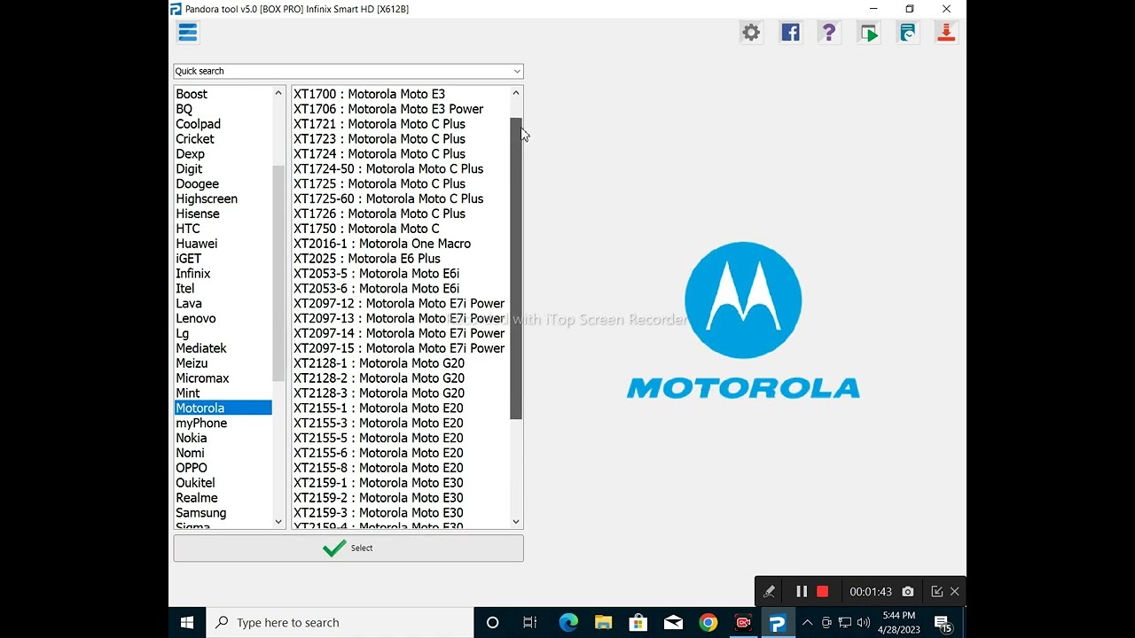Select Xiaomi-like HTC brand entry
The image size is (1135, 638).
(188, 229)
